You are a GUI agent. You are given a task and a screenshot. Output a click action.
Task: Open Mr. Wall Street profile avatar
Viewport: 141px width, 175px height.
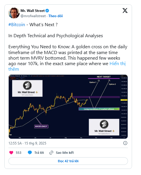(x=14, y=13)
